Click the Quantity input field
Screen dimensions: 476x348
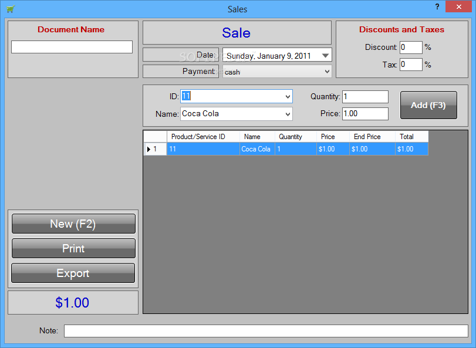click(x=365, y=97)
